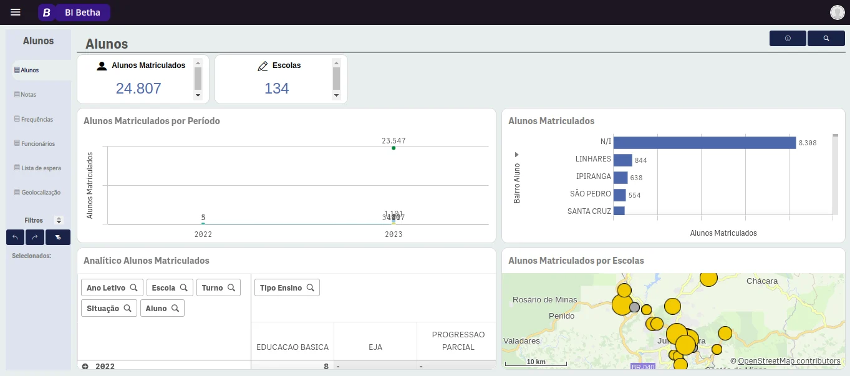This screenshot has height=376, width=850.
Task: Select the IPIRANGA bar in the chart
Action: [x=621, y=178]
